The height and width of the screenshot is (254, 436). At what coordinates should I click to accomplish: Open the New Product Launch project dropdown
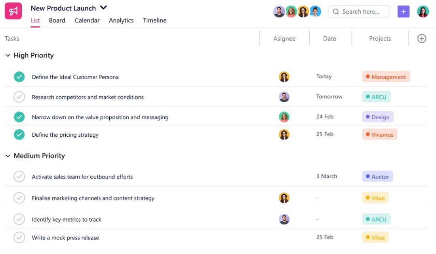(x=103, y=7)
